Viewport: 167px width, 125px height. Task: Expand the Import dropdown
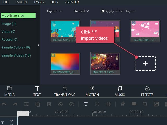pos(54,11)
